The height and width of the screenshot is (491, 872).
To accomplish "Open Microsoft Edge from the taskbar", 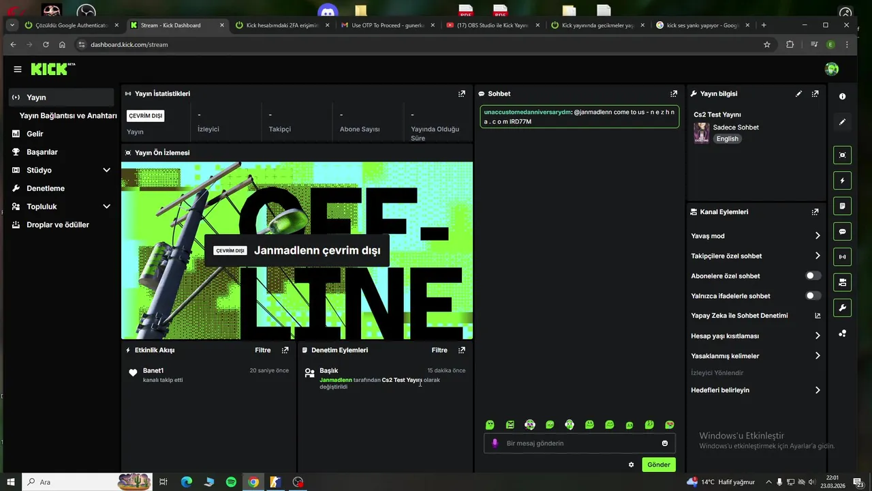I will (x=187, y=482).
